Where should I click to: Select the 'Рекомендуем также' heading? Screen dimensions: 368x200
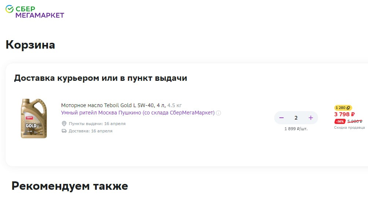[x=70, y=186]
